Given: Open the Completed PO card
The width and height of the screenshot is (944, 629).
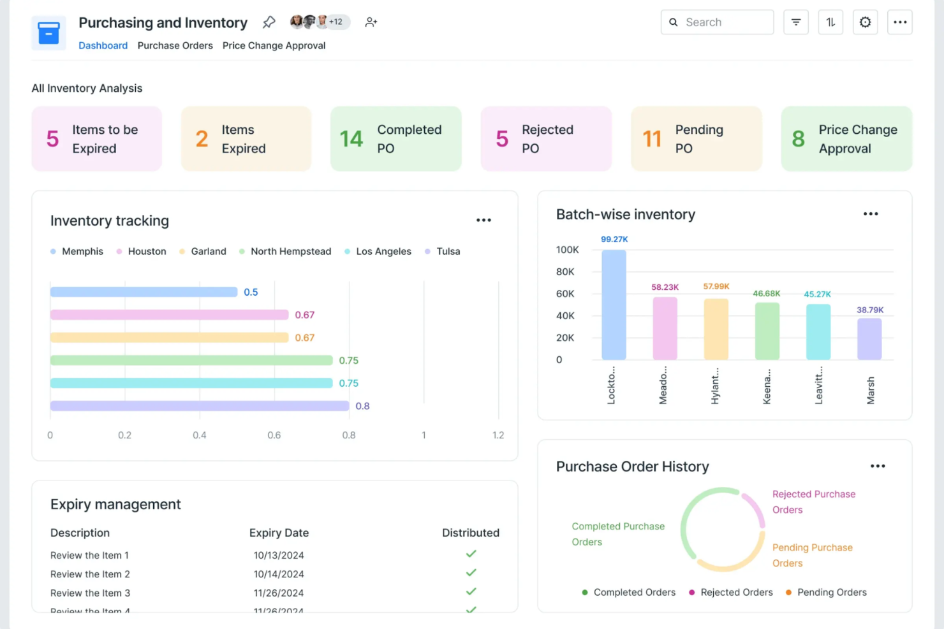Looking at the screenshot, I should click(396, 139).
